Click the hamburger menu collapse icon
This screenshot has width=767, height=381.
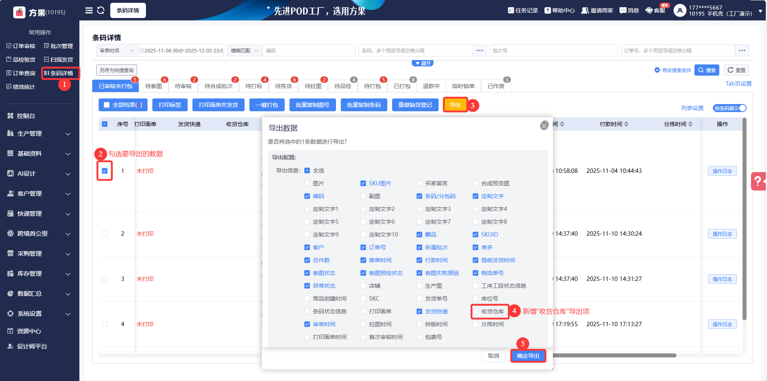pyautogui.click(x=89, y=10)
